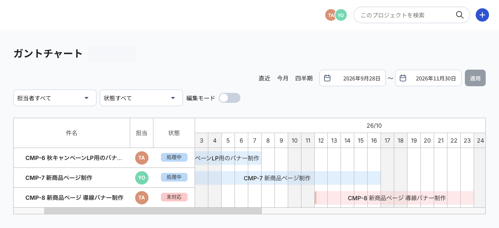Open issue CMP-7 新商品ページ制作 in list
The height and width of the screenshot is (228, 499).
pos(59,178)
